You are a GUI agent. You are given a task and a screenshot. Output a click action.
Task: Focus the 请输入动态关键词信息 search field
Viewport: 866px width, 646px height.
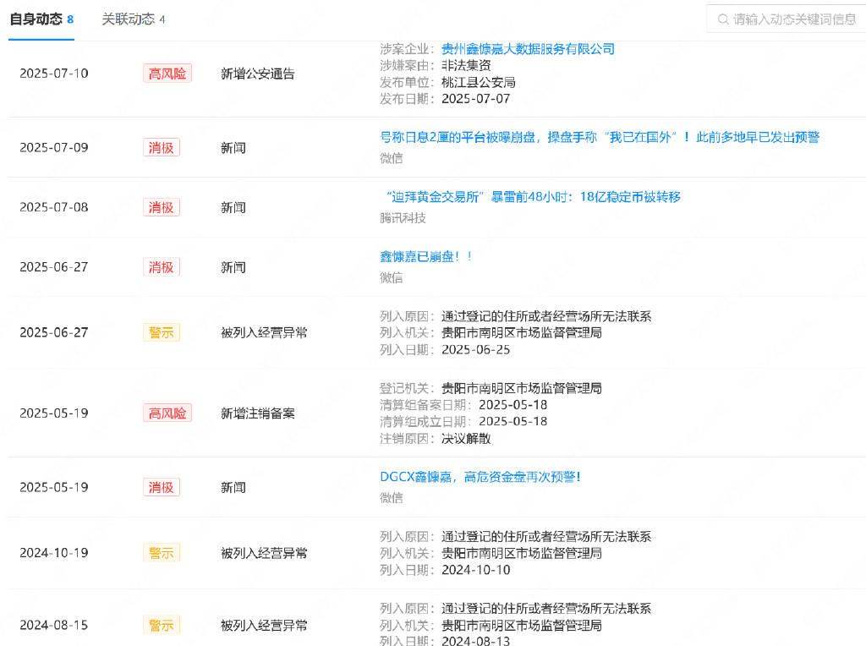tap(787, 19)
